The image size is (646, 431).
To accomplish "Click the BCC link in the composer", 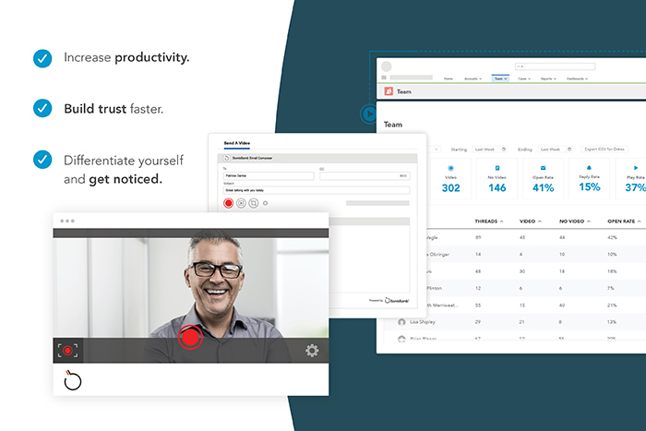I will pos(403,176).
